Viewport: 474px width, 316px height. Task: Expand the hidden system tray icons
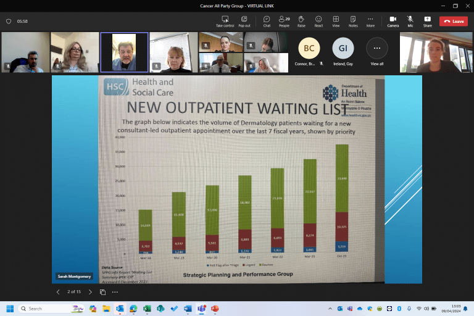click(x=330, y=309)
